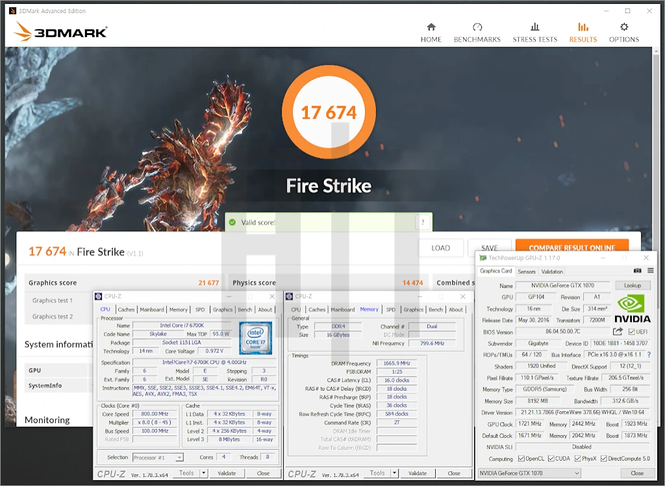This screenshot has width=665, height=486.
Task: Click valid score help question mark
Action: [x=423, y=222]
